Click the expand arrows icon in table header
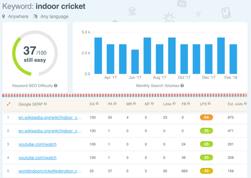This screenshot has height=178, width=251. pyautogui.click(x=9, y=104)
